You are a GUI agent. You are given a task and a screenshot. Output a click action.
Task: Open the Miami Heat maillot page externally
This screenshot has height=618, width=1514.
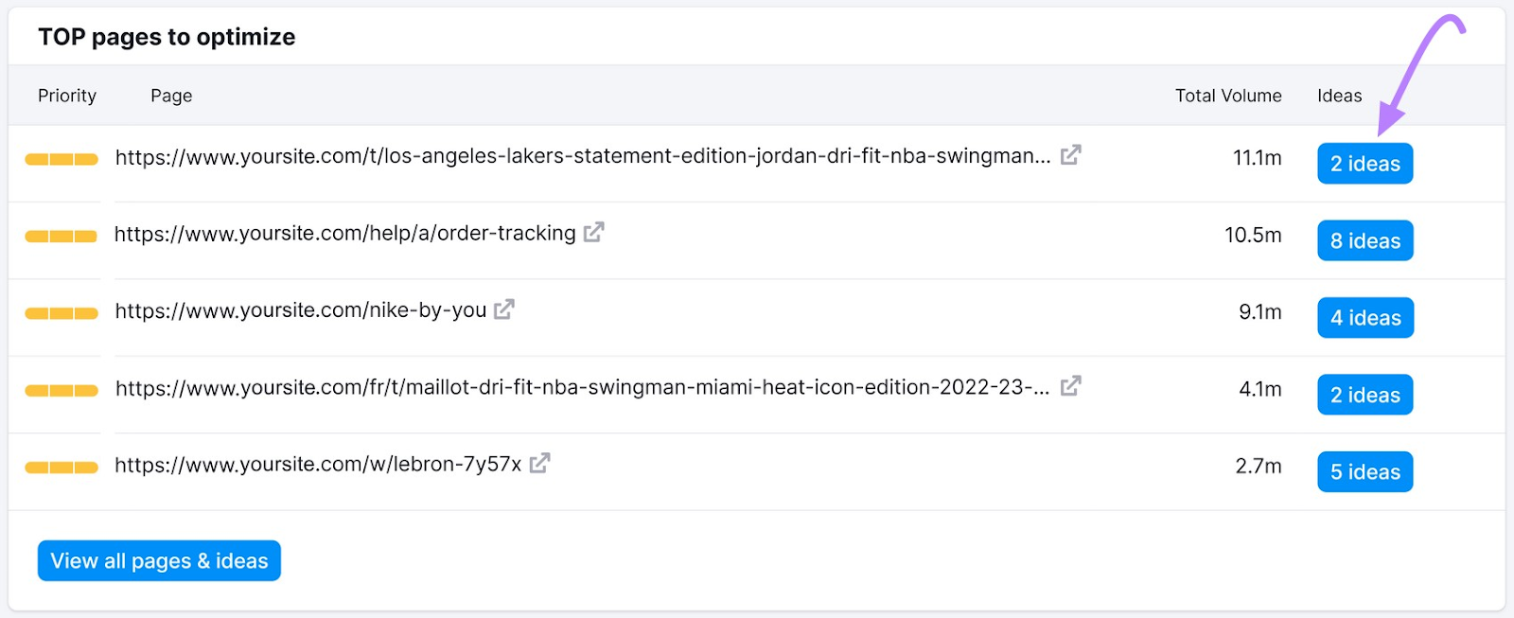1070,386
